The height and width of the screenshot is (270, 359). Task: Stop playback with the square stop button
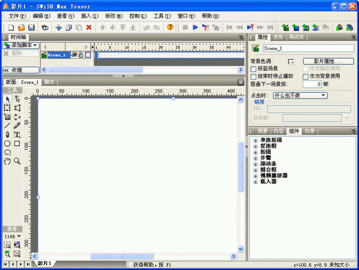pyautogui.click(x=185, y=28)
